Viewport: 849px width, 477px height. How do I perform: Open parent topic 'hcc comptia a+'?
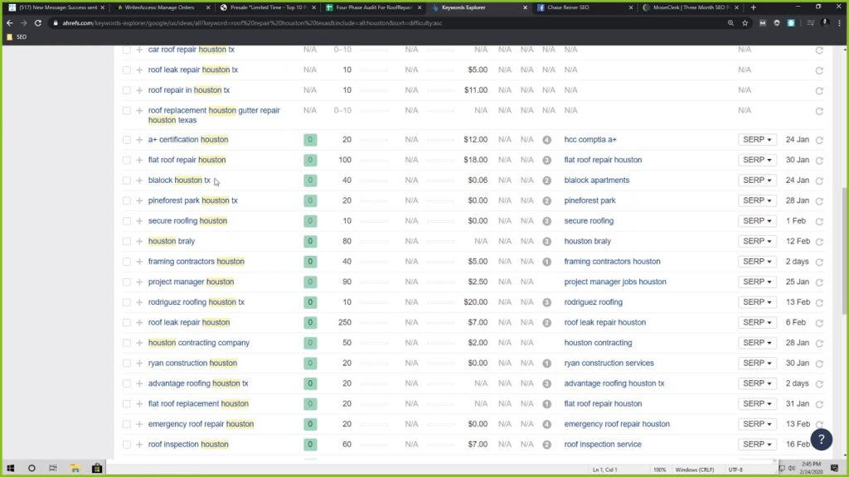tap(590, 139)
